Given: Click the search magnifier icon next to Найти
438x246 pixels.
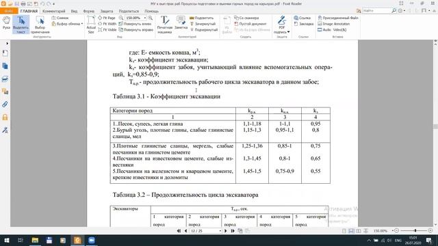Looking at the screenshot, I should [394, 11].
